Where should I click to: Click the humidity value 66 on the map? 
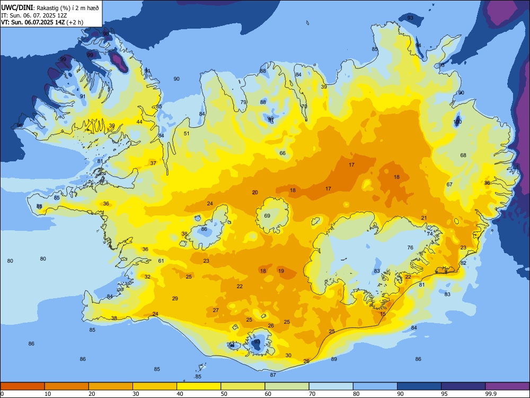tap(282, 153)
